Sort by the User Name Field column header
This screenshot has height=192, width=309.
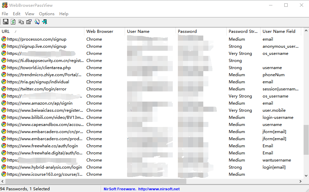[281, 31]
